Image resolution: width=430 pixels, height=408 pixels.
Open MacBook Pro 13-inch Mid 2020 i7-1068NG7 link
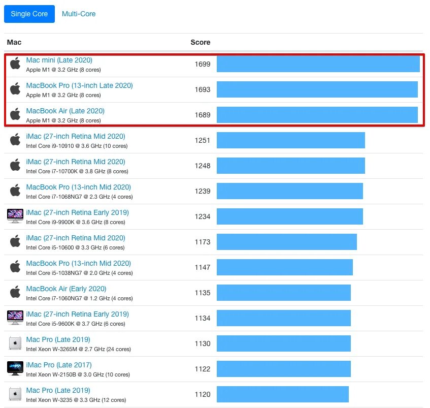[x=78, y=187]
